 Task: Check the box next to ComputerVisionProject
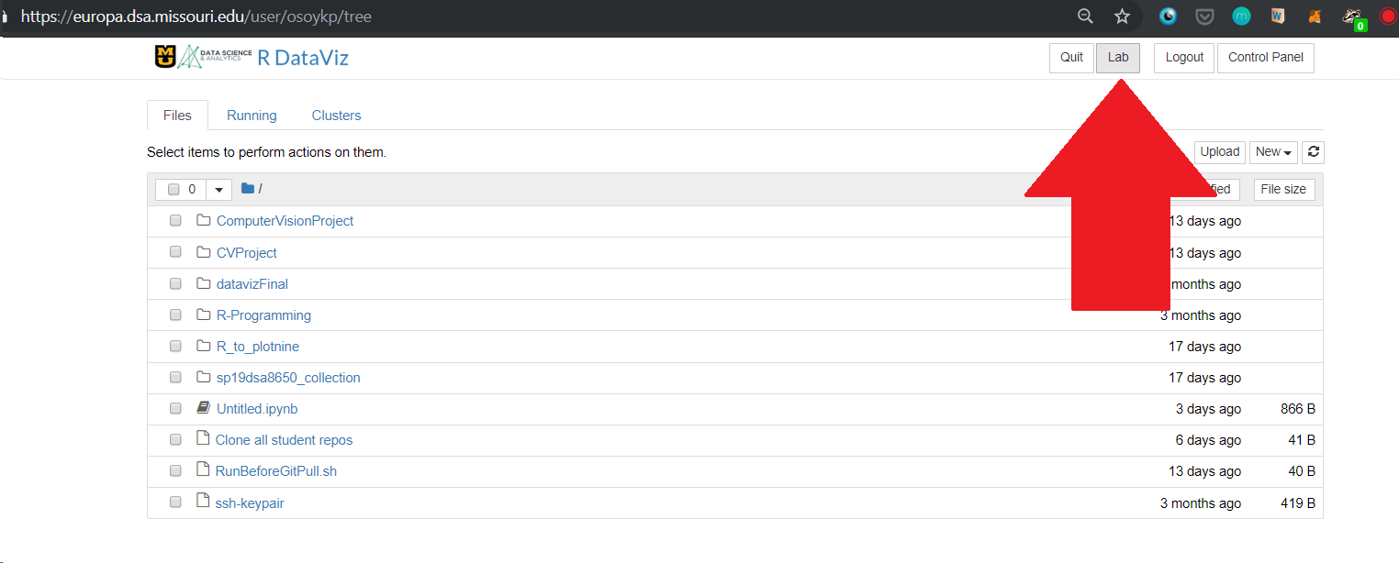(175, 221)
